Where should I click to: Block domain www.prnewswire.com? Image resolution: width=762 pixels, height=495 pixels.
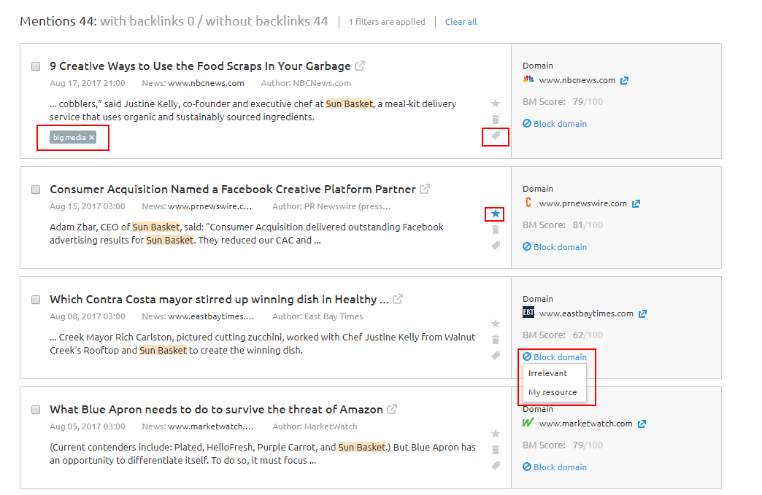pyautogui.click(x=555, y=247)
